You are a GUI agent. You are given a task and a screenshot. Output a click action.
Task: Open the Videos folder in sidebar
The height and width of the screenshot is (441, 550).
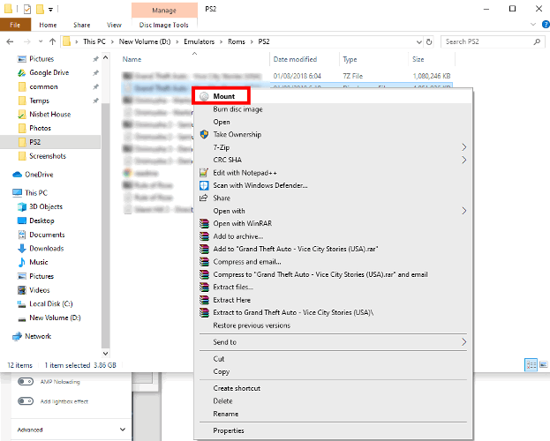[39, 290]
